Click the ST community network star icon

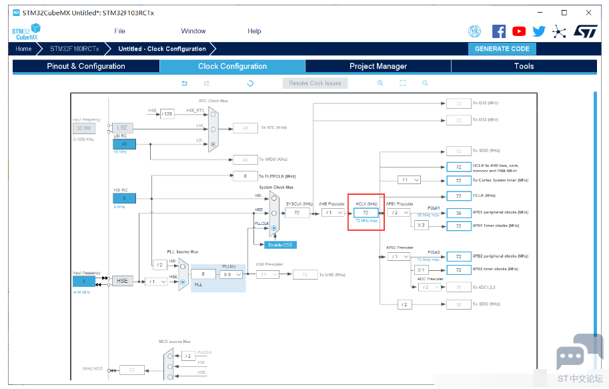559,31
